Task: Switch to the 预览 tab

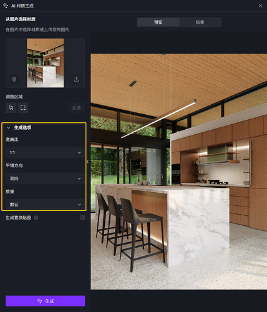Action: [x=158, y=22]
